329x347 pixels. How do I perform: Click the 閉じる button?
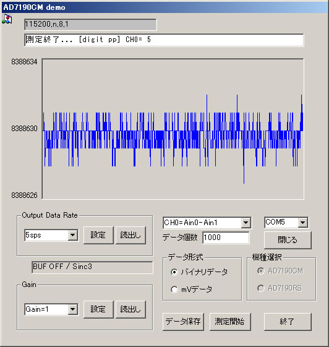tap(288, 240)
